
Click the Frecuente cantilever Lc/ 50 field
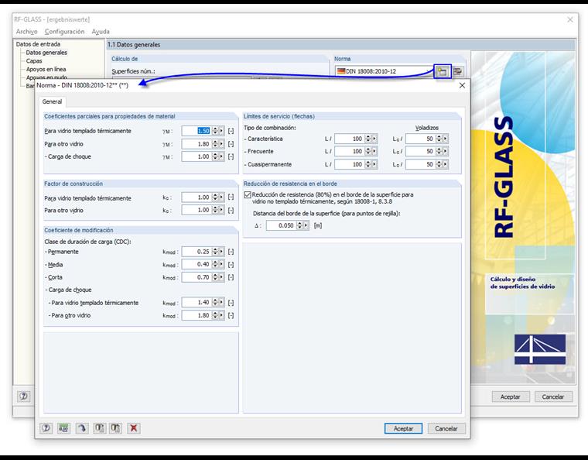[420, 152]
